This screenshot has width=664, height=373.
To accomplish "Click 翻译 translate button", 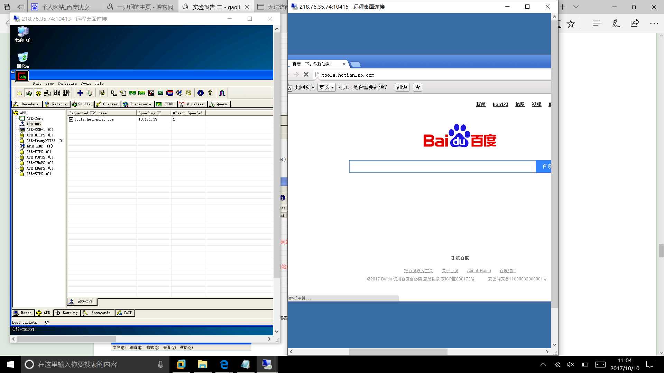I will (x=402, y=87).
